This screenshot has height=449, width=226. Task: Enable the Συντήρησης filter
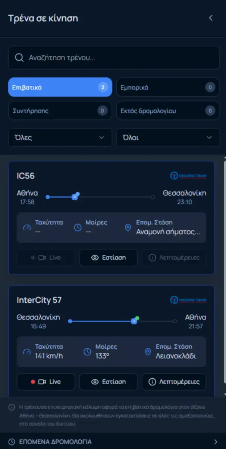[x=60, y=111]
